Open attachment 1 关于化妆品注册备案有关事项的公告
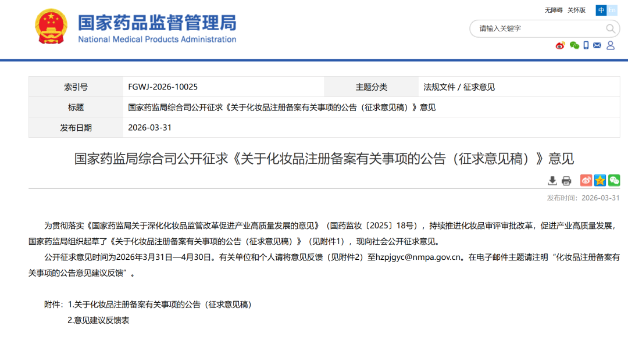628x340 pixels. [160, 305]
